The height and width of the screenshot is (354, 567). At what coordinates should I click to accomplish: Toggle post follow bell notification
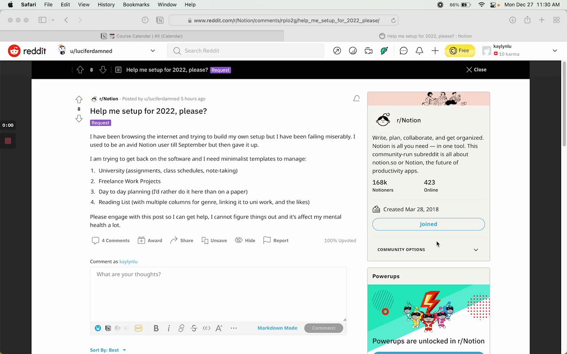pos(356,99)
